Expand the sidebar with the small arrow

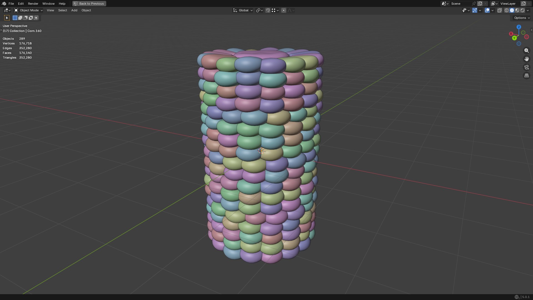click(531, 30)
